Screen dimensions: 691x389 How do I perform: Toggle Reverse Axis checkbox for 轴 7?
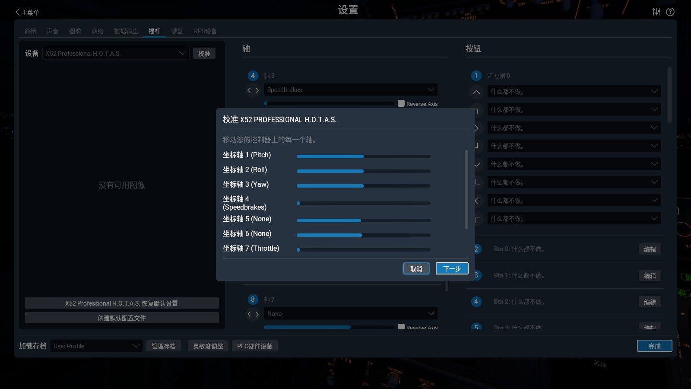(401, 327)
